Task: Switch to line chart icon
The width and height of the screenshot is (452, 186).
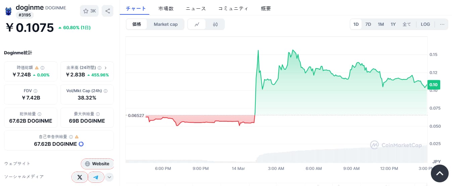Action: click(197, 24)
